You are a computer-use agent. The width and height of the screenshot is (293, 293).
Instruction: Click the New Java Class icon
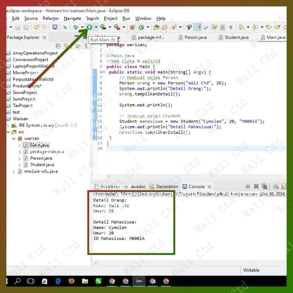pos(141,27)
